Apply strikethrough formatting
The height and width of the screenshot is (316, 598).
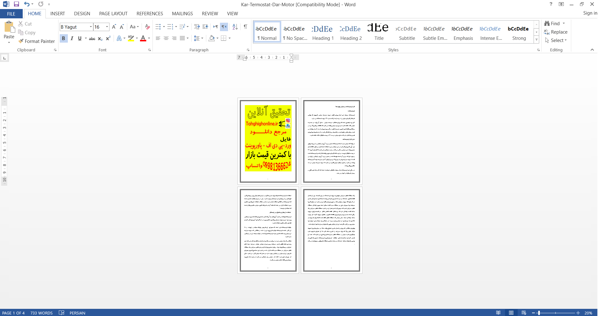tap(92, 38)
